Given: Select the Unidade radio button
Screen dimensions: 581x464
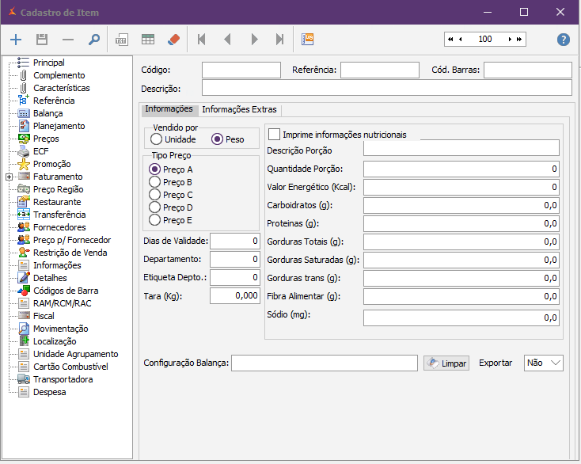Looking at the screenshot, I should coord(157,139).
